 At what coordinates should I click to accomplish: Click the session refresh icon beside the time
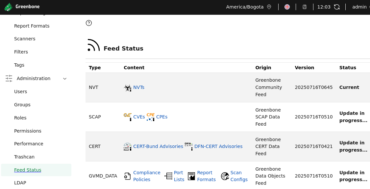coord(337,7)
